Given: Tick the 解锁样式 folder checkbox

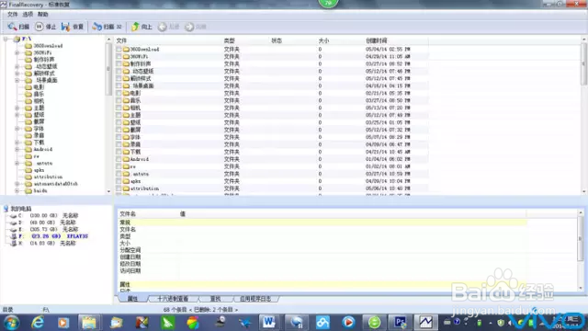Looking at the screenshot, I should coord(119,78).
